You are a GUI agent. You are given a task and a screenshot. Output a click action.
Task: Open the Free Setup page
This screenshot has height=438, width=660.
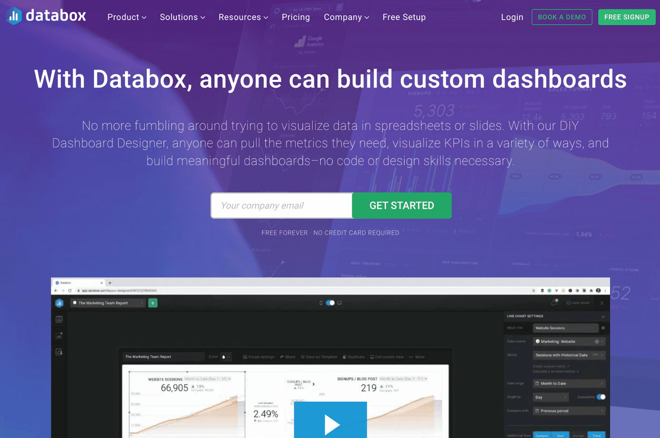pyautogui.click(x=404, y=17)
